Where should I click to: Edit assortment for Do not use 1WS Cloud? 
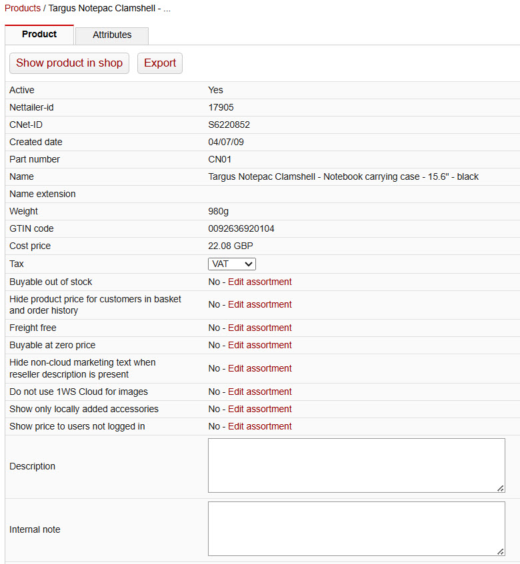(259, 392)
